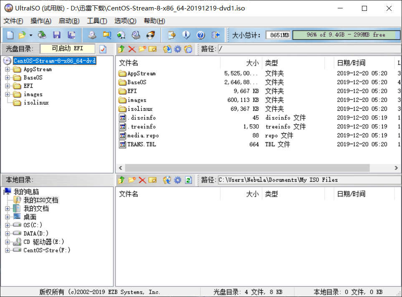Click the right arrow of the horizontal scrollbar
402x297 pixels.
[x=396, y=168]
